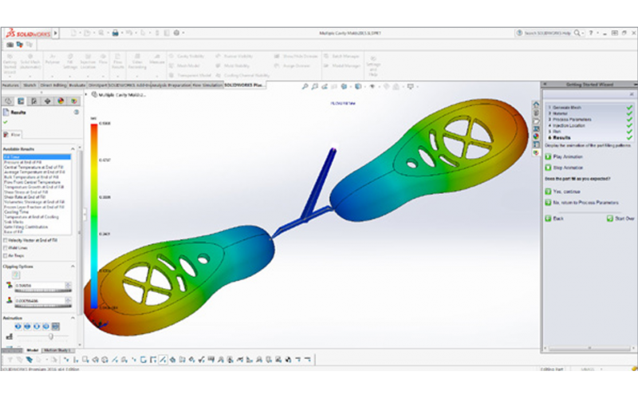Open dropdown under Getting Started Wizard tool
Viewport: 638px width, 399px height.
click(x=10, y=77)
